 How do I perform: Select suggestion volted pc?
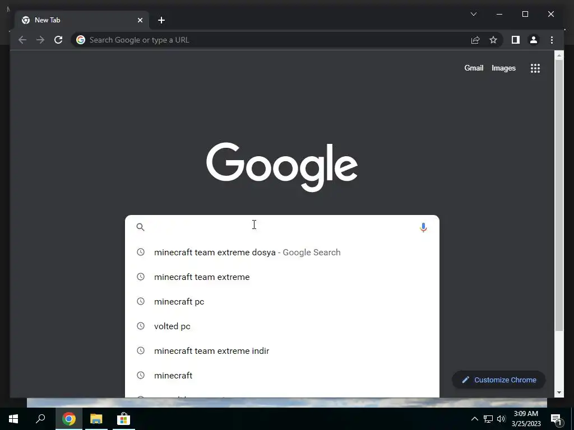pyautogui.click(x=282, y=326)
